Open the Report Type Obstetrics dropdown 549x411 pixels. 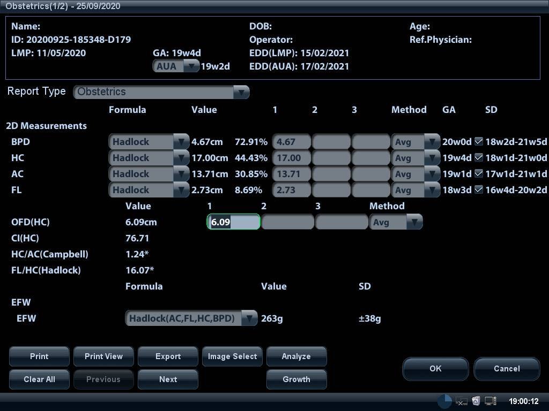(x=161, y=92)
